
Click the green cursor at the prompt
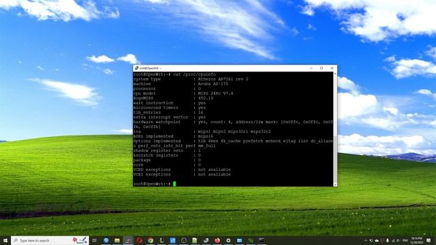click(174, 184)
